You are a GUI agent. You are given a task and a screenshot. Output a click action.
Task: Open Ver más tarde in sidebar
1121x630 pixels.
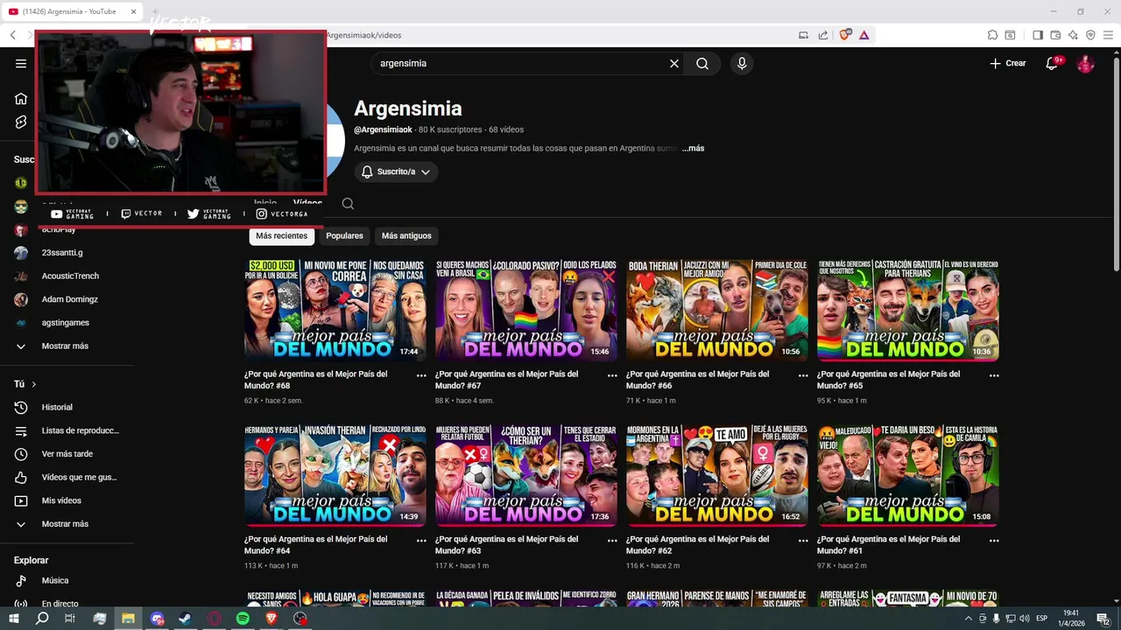coord(67,454)
